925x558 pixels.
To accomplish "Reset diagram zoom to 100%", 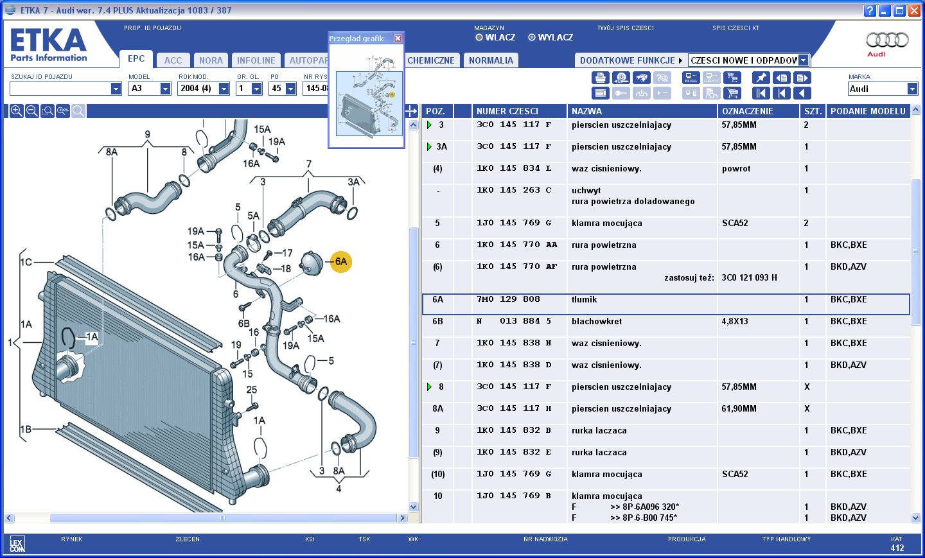I will tap(63, 111).
